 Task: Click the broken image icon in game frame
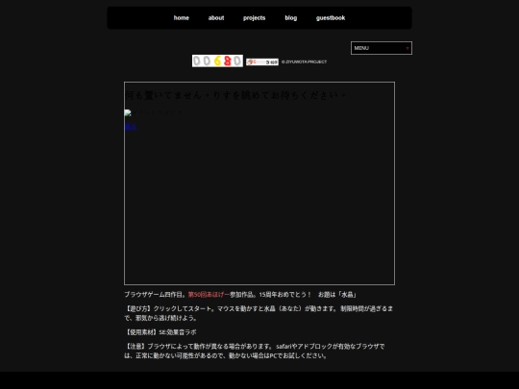tap(128, 112)
